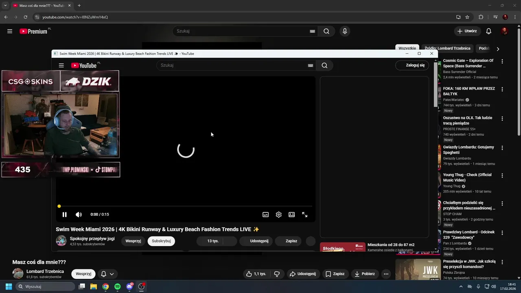Dislike the Lombard Trzebnica video
This screenshot has width=521, height=293.
(x=277, y=274)
